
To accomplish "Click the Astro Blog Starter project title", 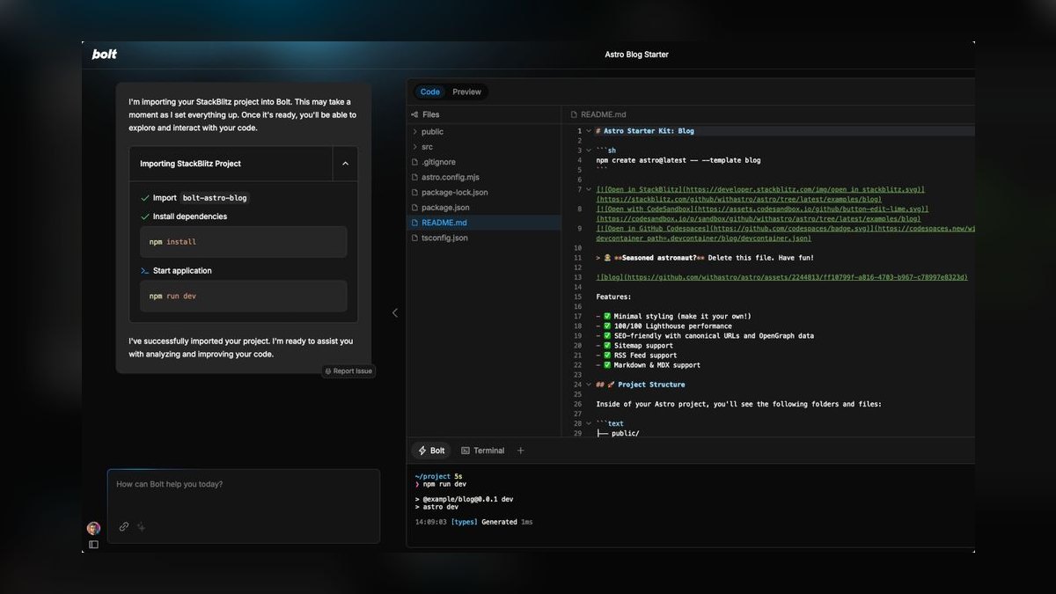I will [637, 55].
